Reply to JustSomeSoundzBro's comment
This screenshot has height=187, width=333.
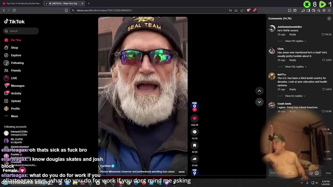tap(293, 35)
